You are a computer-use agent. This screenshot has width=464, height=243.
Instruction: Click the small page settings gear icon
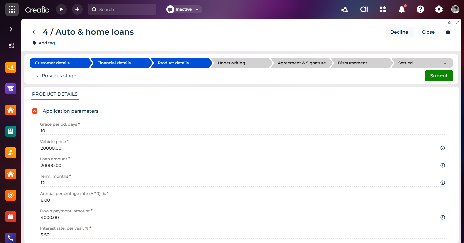[x=449, y=23]
